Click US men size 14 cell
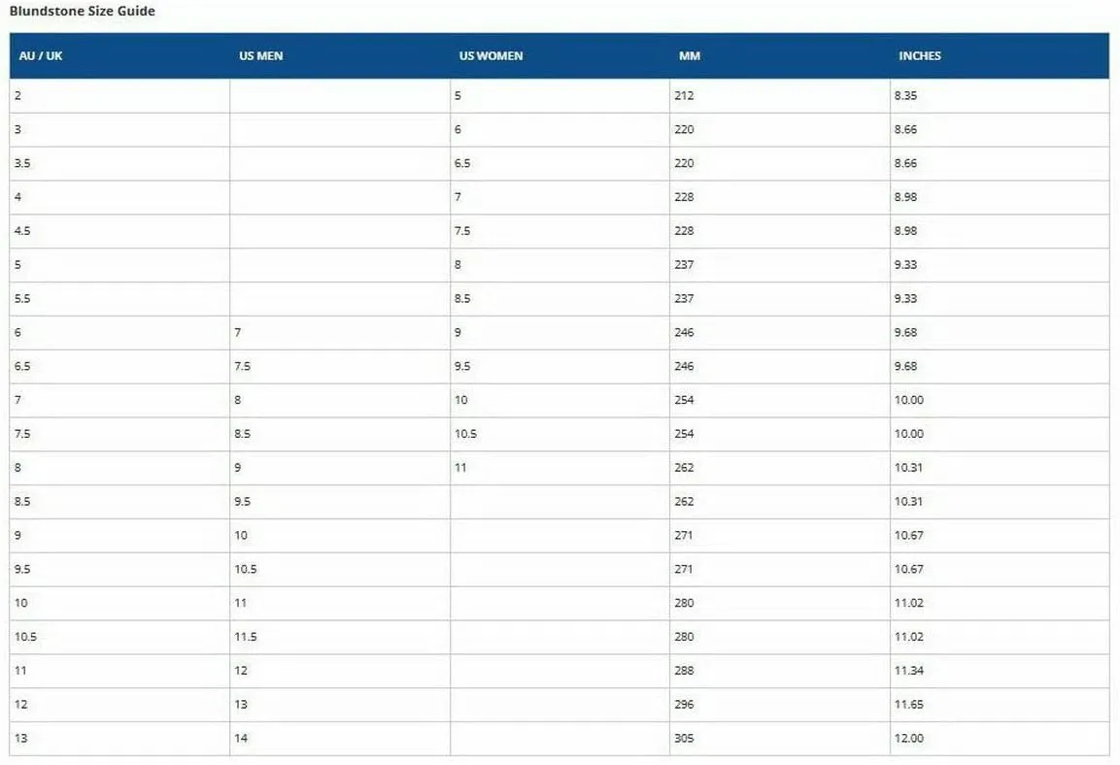Image resolution: width=1120 pixels, height=765 pixels. tap(339, 739)
